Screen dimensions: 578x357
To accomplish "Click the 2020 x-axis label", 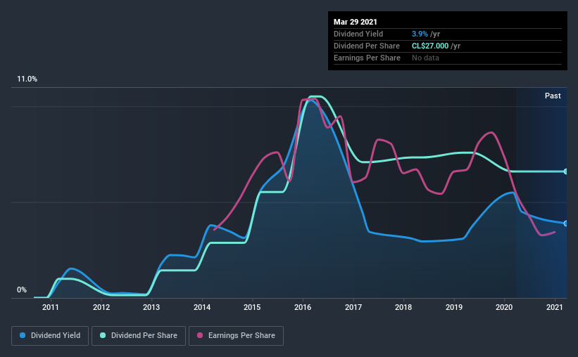I will click(504, 307).
